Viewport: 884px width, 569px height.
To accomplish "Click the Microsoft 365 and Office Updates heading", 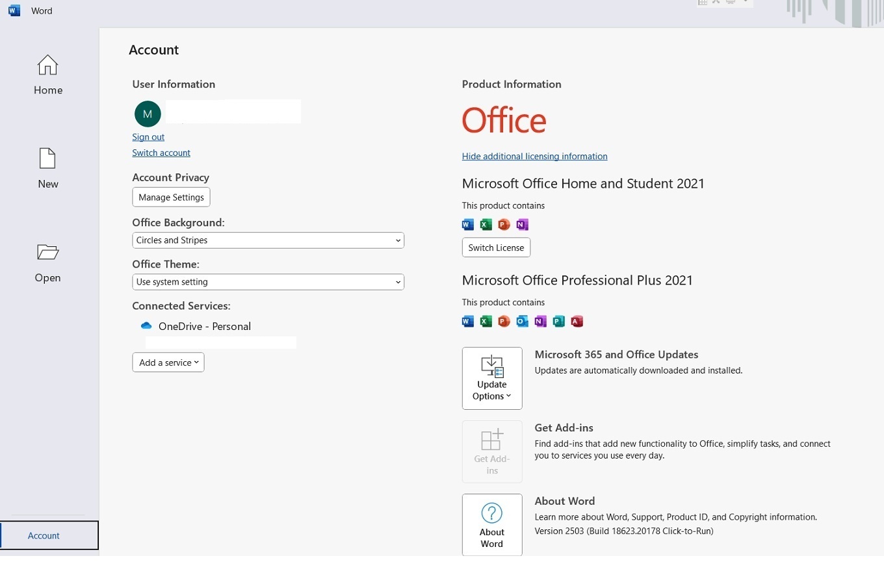I will click(x=616, y=355).
